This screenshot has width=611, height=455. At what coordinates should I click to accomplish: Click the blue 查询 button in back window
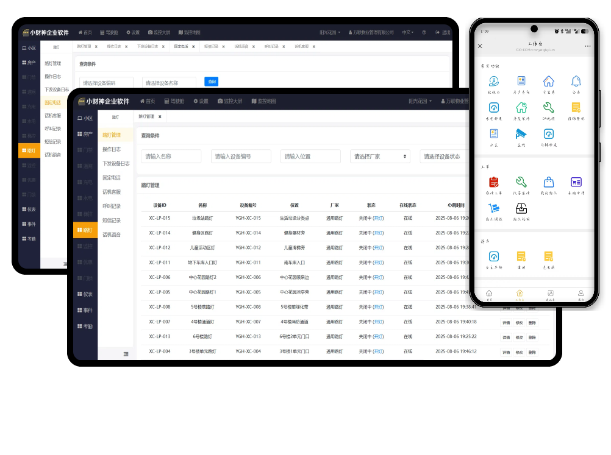coord(211,82)
